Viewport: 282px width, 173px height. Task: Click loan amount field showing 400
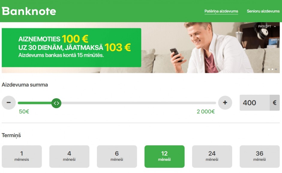254,102
